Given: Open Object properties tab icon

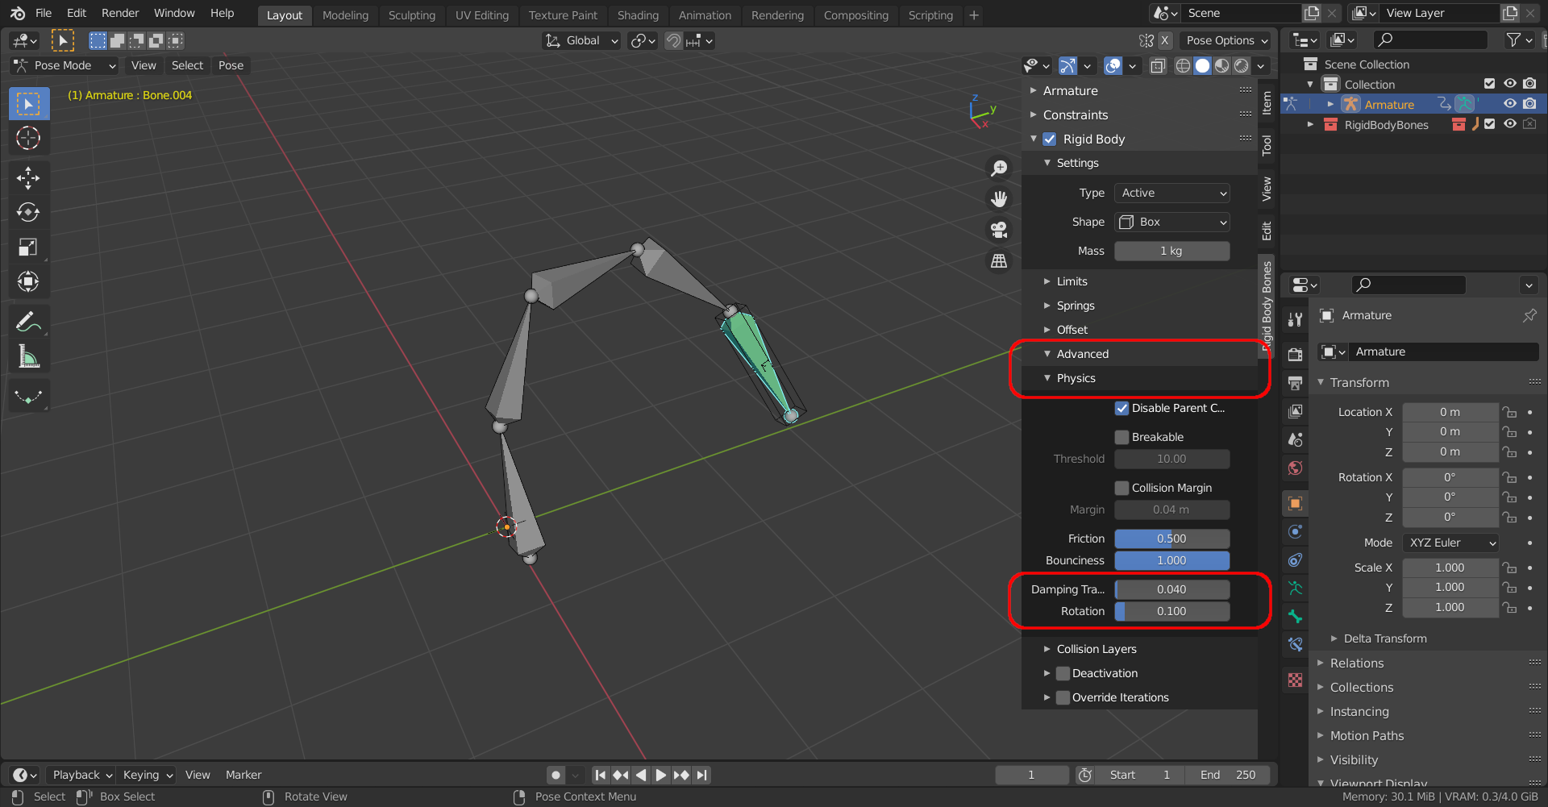Looking at the screenshot, I should coord(1295,503).
